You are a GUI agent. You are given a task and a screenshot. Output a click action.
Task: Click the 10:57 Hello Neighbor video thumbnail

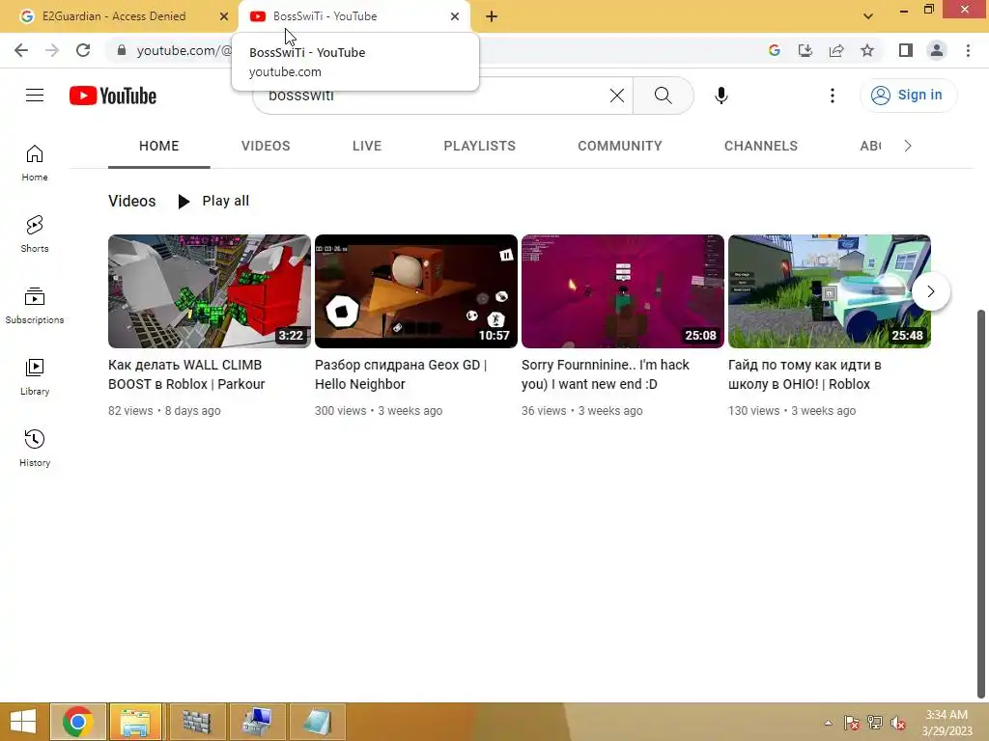tap(416, 291)
